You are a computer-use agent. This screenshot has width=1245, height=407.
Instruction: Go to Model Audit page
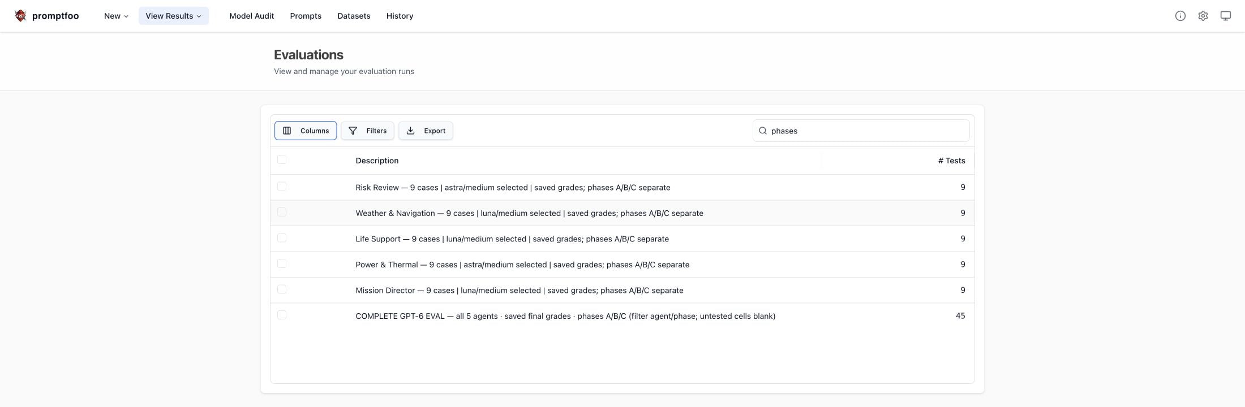pyautogui.click(x=252, y=16)
